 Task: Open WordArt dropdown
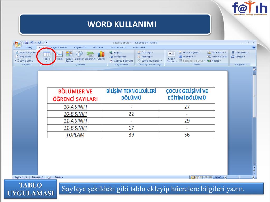(187, 57)
